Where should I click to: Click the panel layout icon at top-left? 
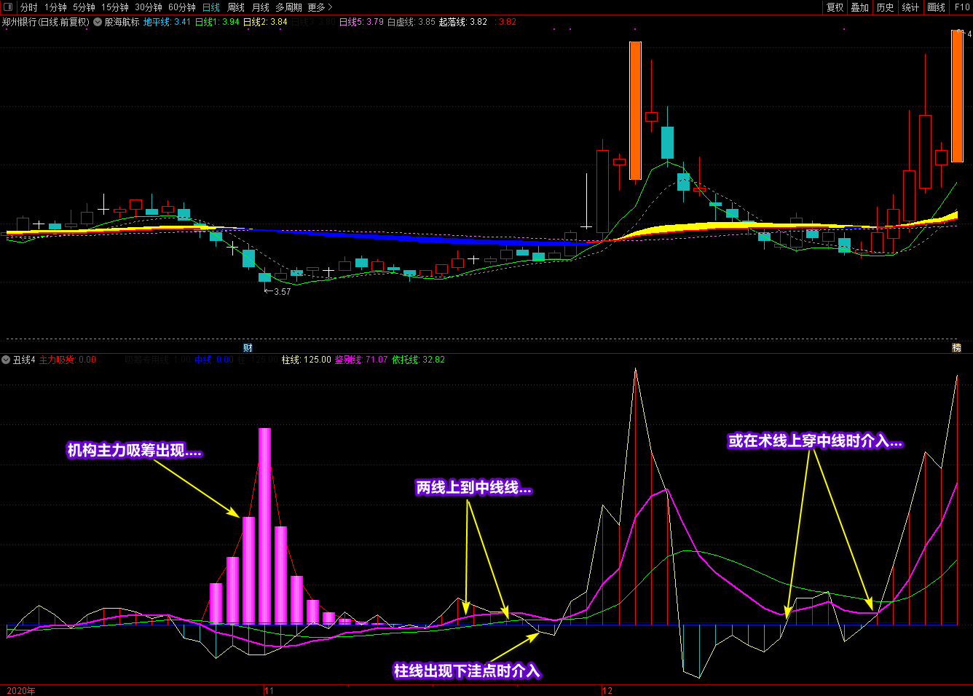tap(8, 7)
